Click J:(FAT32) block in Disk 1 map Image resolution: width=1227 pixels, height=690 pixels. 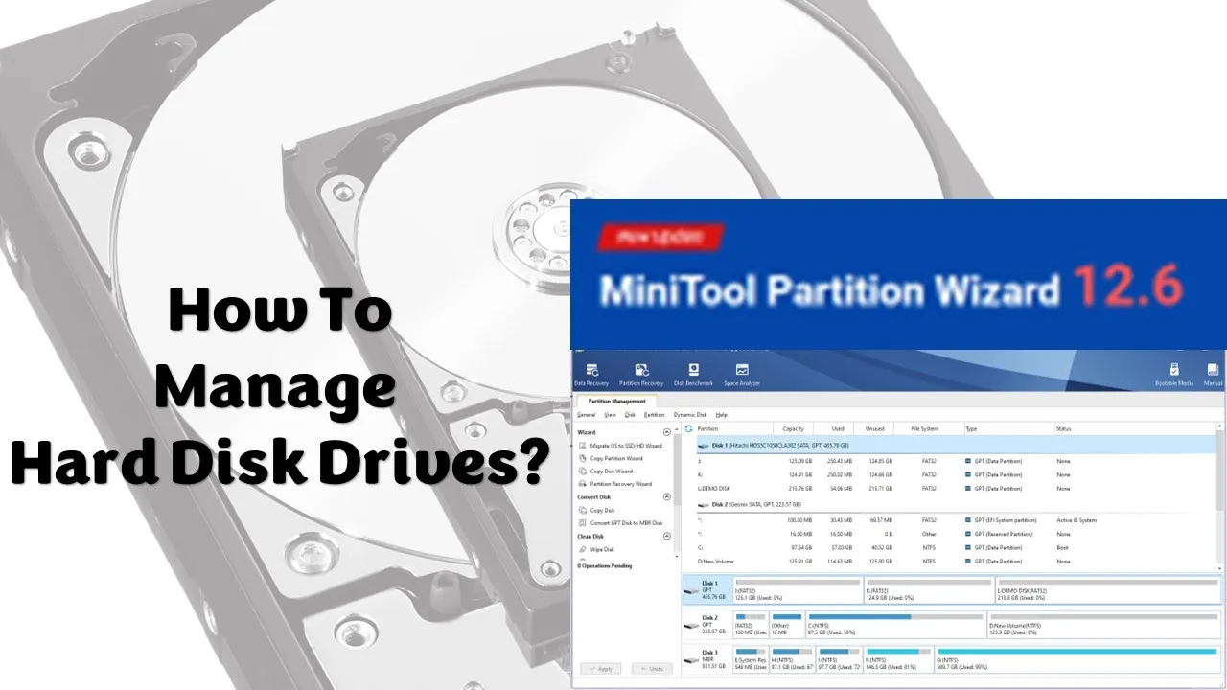[797, 588]
